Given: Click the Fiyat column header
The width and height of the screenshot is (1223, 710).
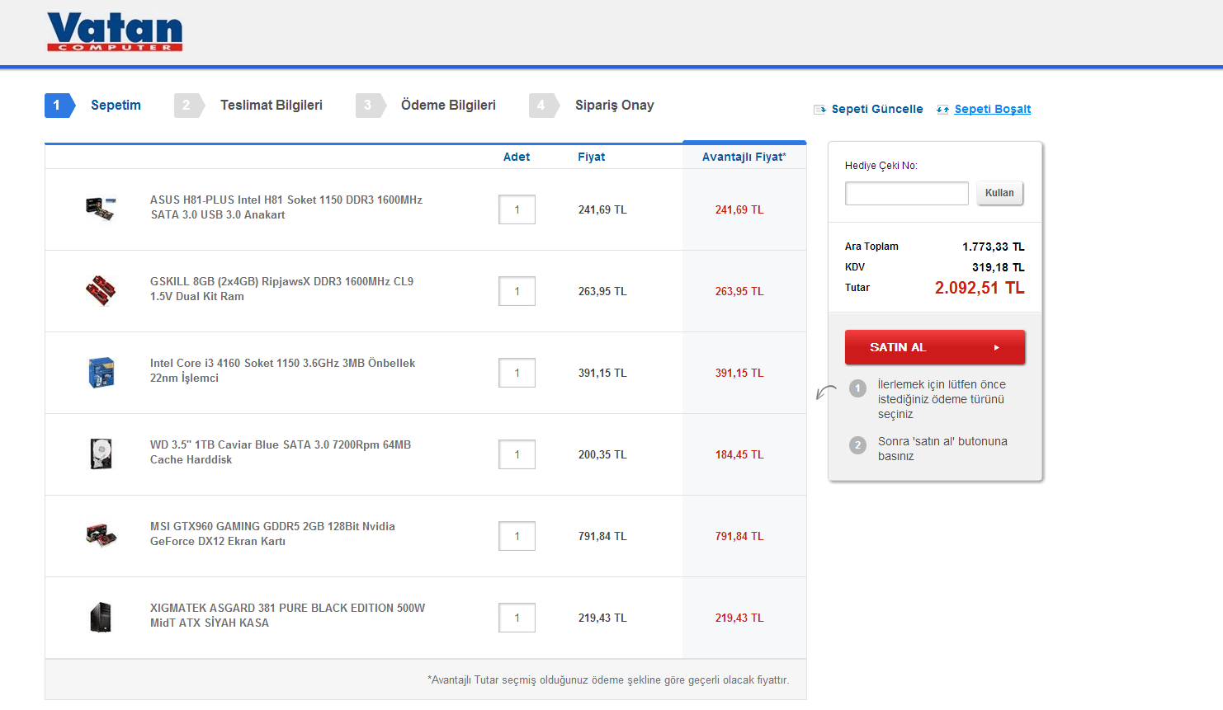Looking at the screenshot, I should pyautogui.click(x=592, y=157).
